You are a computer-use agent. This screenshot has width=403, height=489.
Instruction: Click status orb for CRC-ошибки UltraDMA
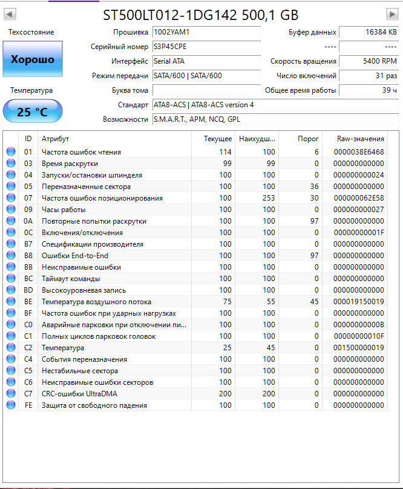tap(11, 394)
